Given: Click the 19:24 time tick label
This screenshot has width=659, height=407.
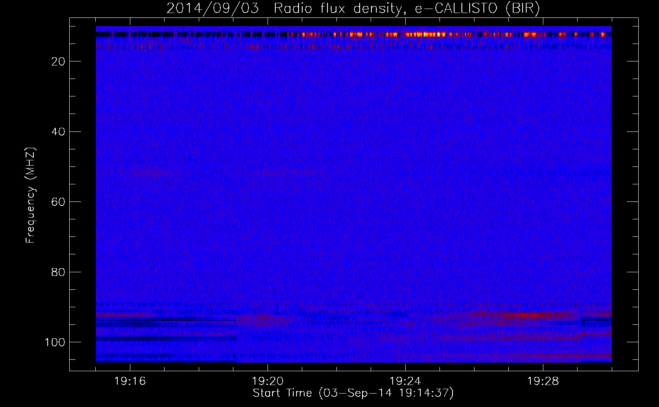Looking at the screenshot, I should pos(405,381).
